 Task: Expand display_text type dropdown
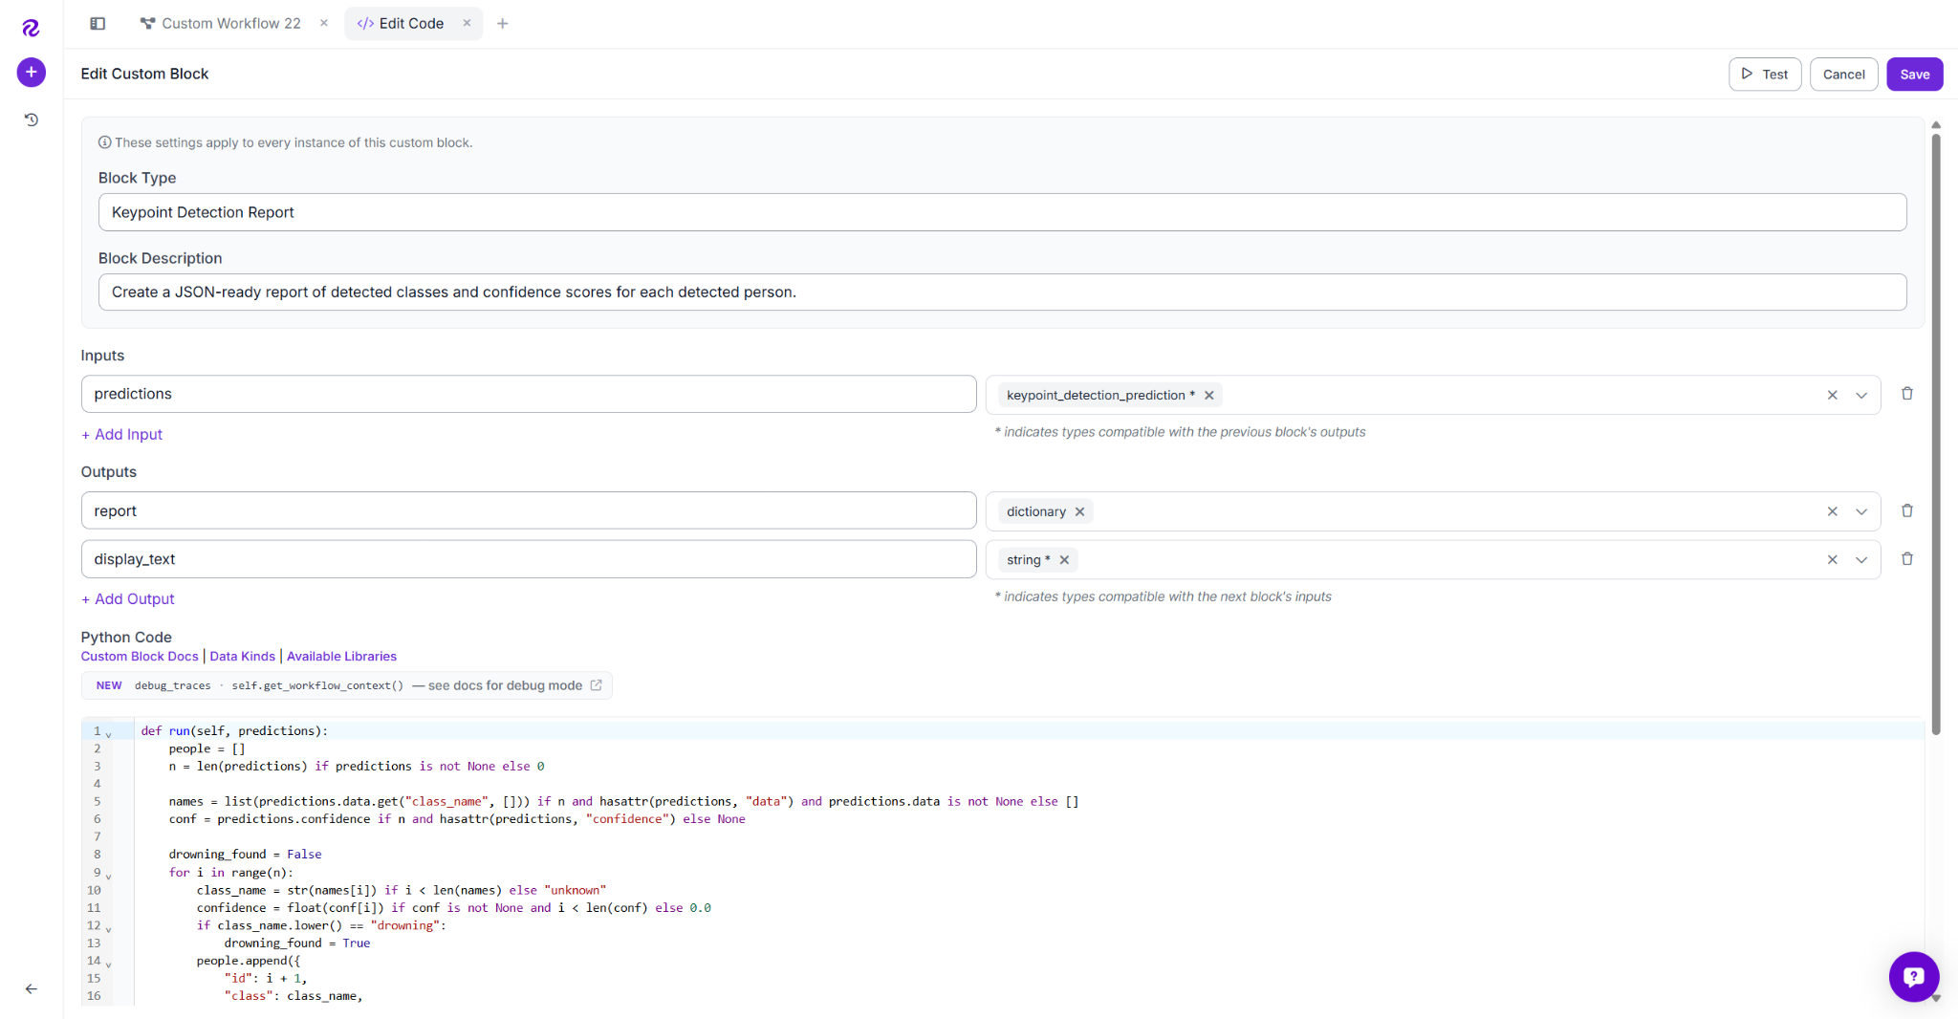[x=1861, y=560]
